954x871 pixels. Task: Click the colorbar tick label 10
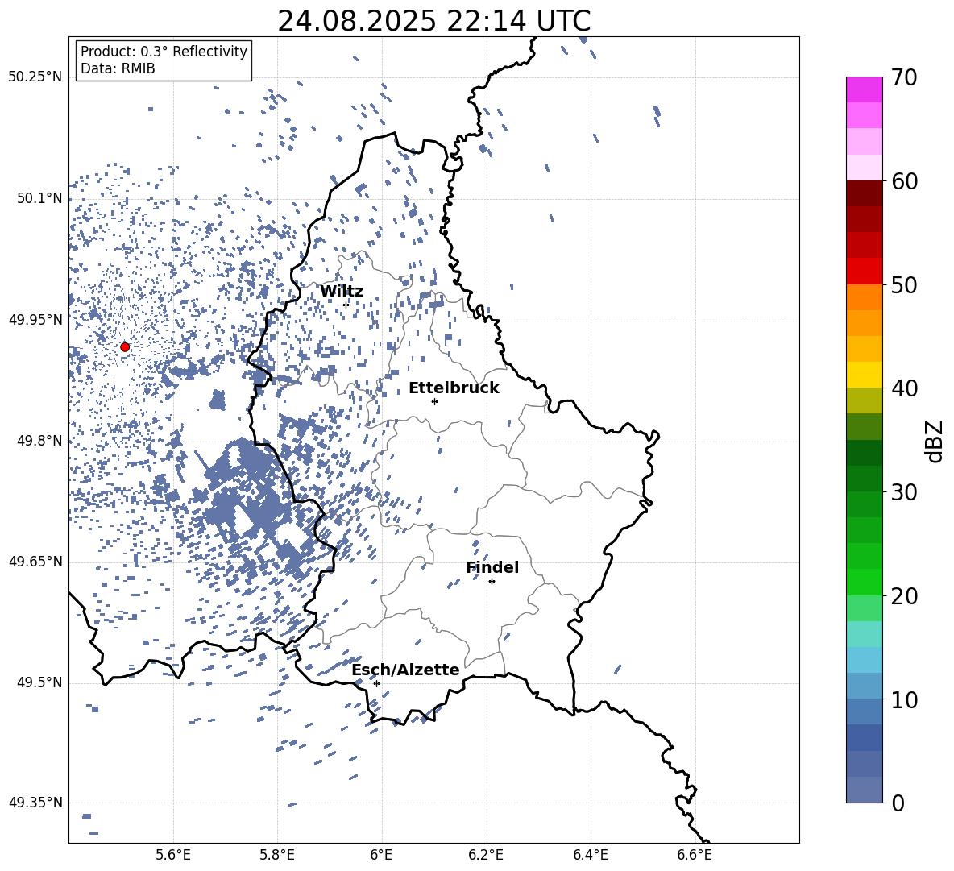(904, 699)
